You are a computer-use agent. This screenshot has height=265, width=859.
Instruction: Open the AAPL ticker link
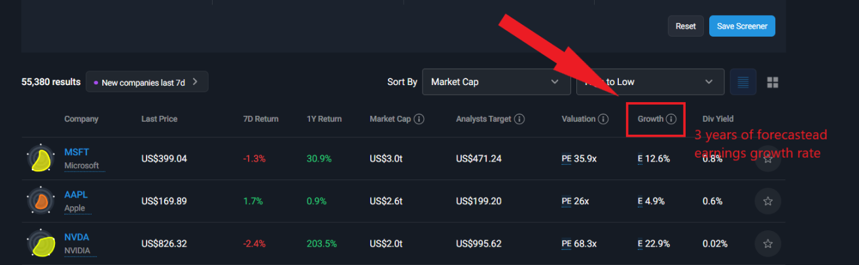76,194
